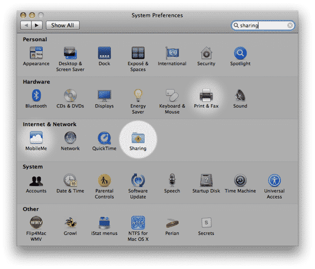Open the MobileMe preference pane

tap(36, 141)
